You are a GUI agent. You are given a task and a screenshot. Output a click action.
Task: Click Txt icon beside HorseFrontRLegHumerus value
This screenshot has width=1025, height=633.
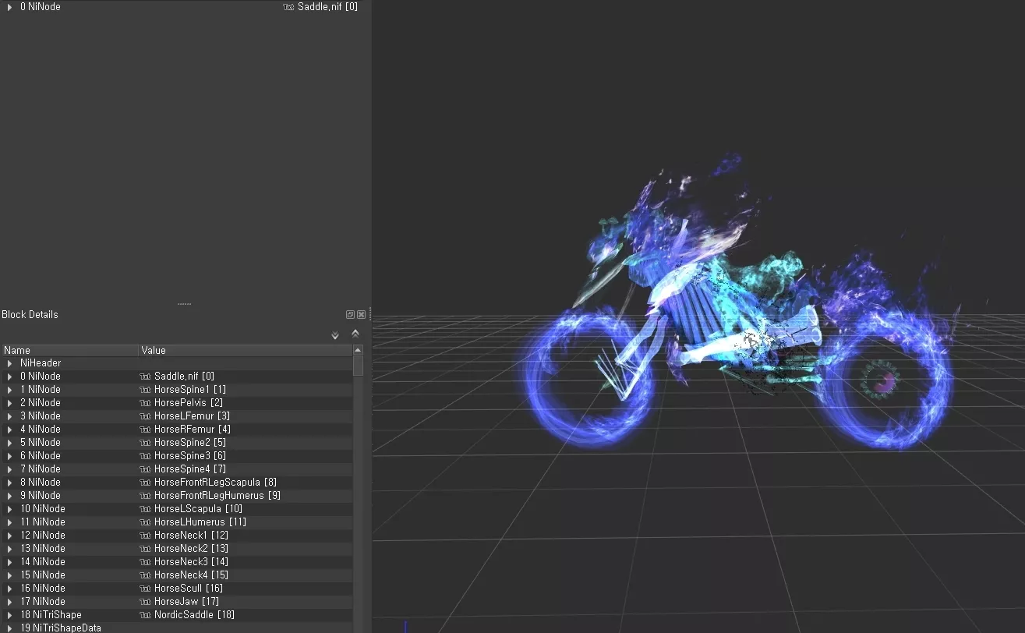[145, 496]
